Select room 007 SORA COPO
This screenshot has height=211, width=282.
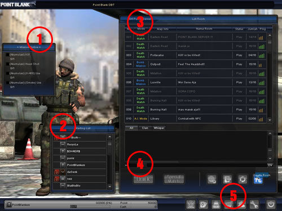click(196, 91)
